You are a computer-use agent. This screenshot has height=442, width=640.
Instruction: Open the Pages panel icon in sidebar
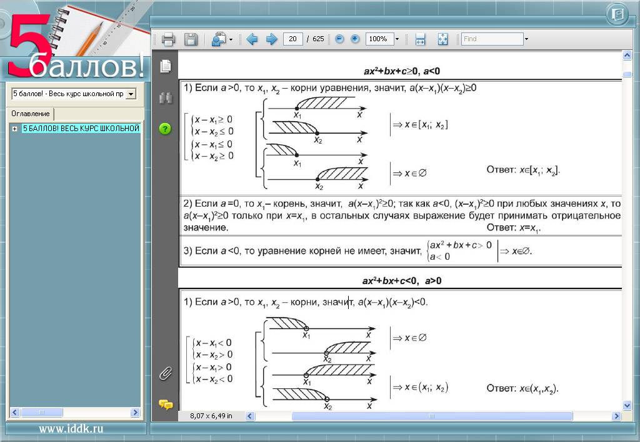pyautogui.click(x=165, y=66)
